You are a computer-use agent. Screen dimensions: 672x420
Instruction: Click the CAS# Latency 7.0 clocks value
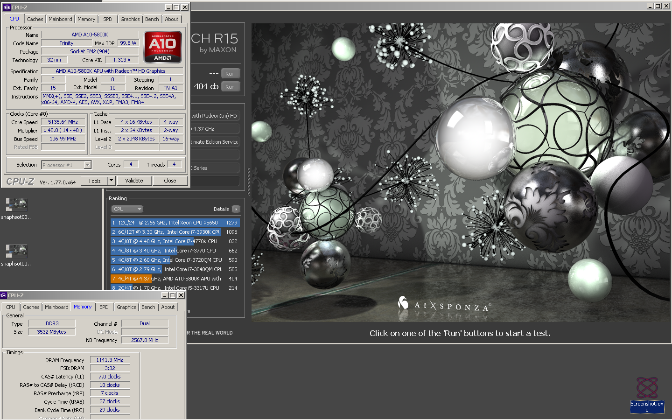click(110, 377)
